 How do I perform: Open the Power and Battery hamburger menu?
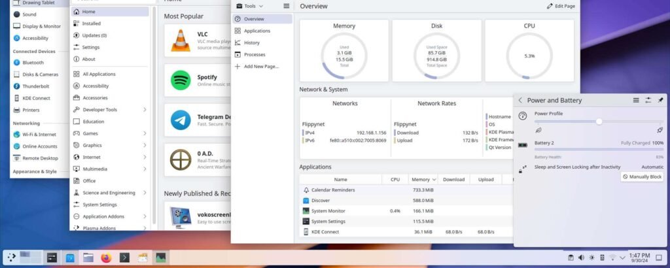[636, 100]
